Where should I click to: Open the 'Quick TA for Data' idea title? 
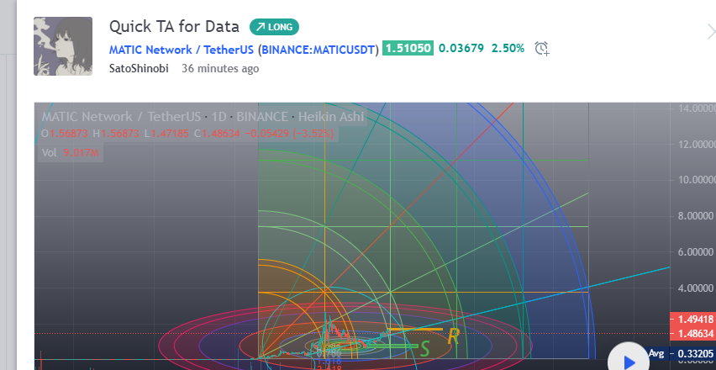click(174, 26)
